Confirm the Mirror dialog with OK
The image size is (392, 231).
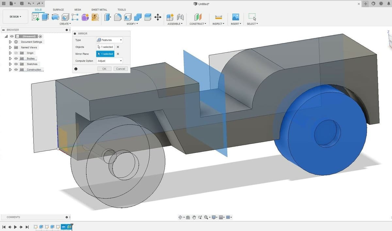pyautogui.click(x=104, y=69)
